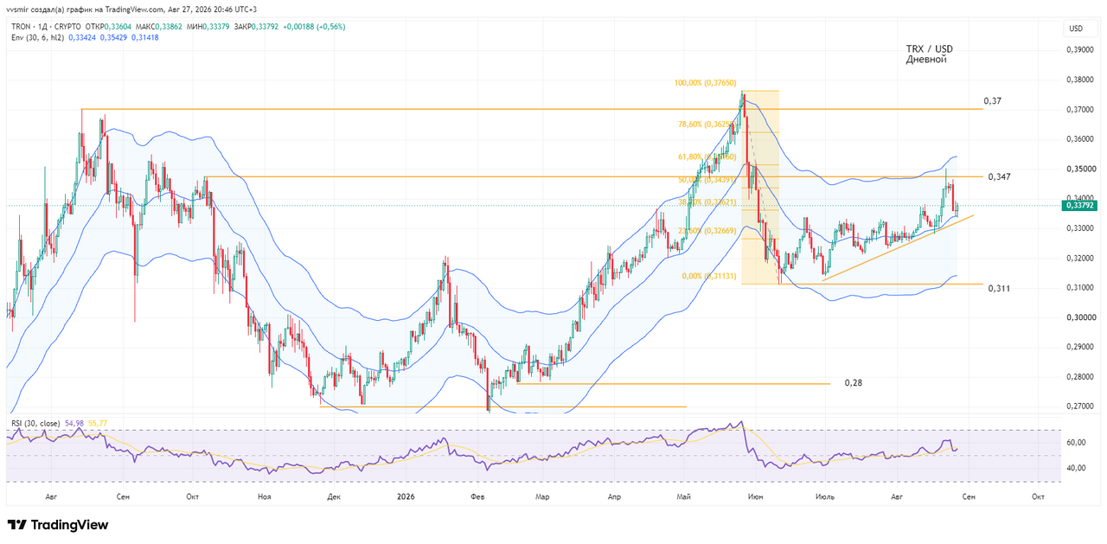Click the RSI axis label 60,00
Image resolution: width=1107 pixels, height=544 pixels.
[x=1077, y=443]
